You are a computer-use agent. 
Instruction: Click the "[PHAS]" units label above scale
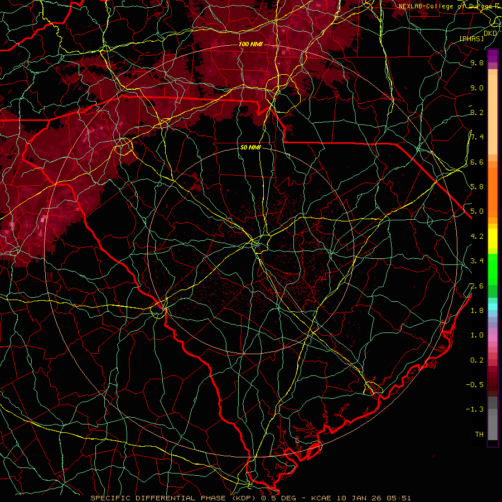471,38
